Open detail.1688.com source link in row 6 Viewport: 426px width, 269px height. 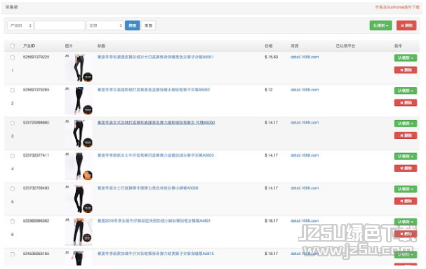point(305,221)
